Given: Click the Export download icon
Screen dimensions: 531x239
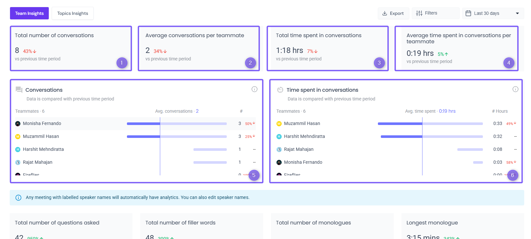Looking at the screenshot, I should 385,13.
